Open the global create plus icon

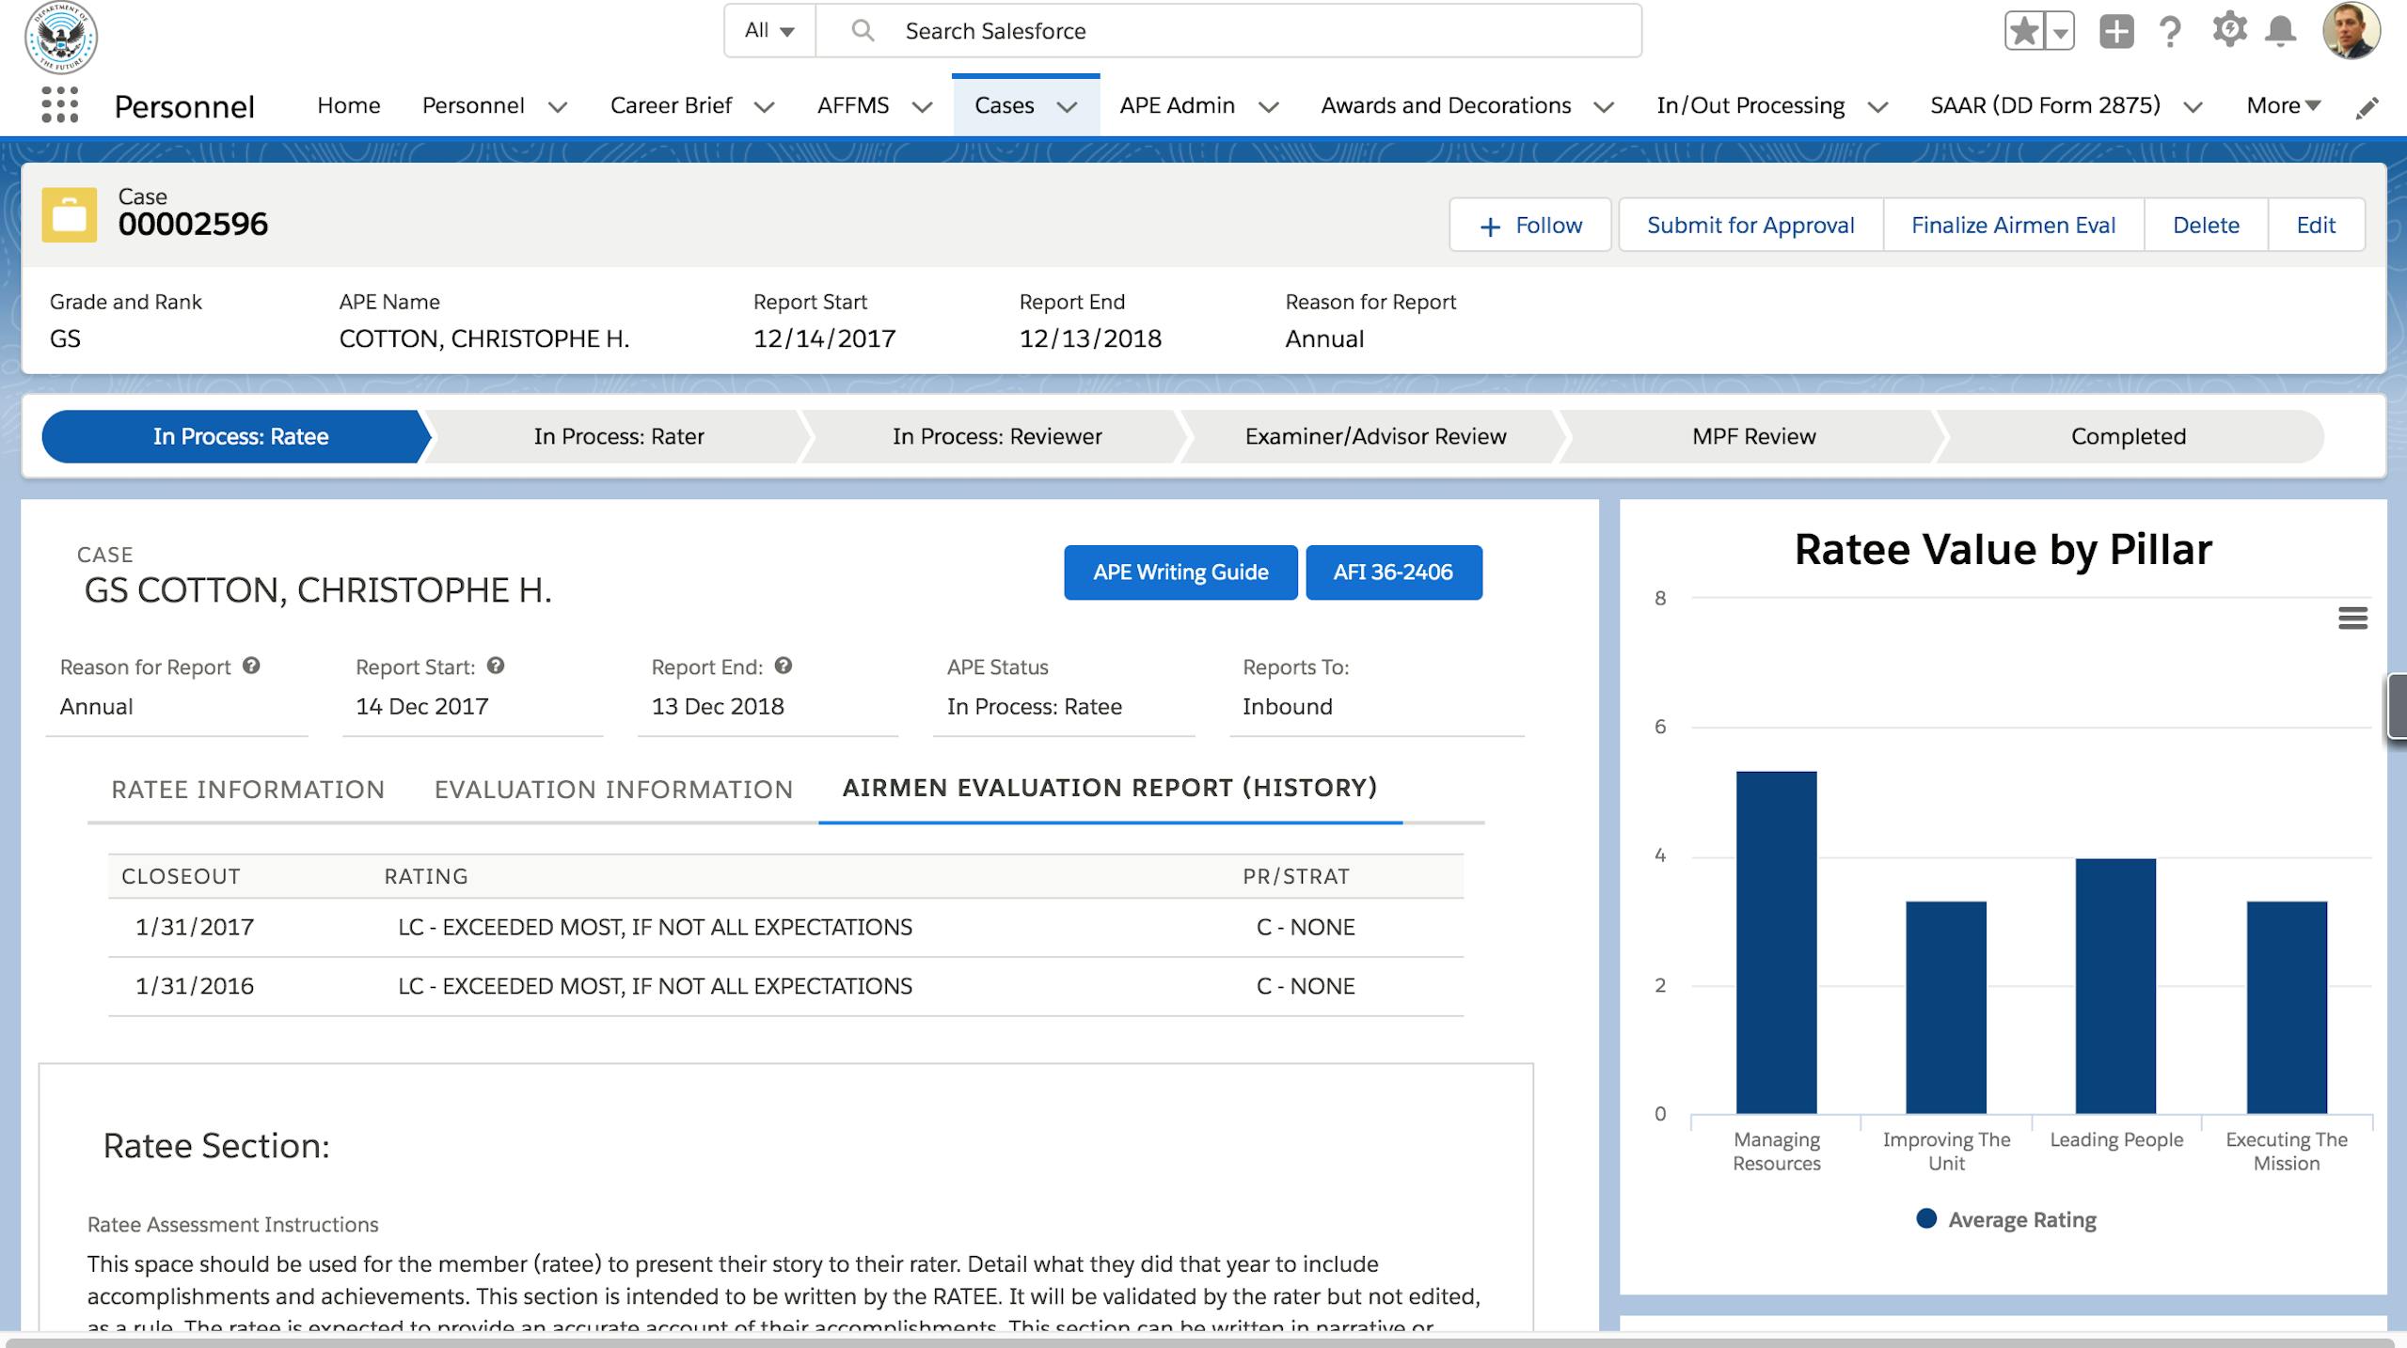tap(2115, 31)
